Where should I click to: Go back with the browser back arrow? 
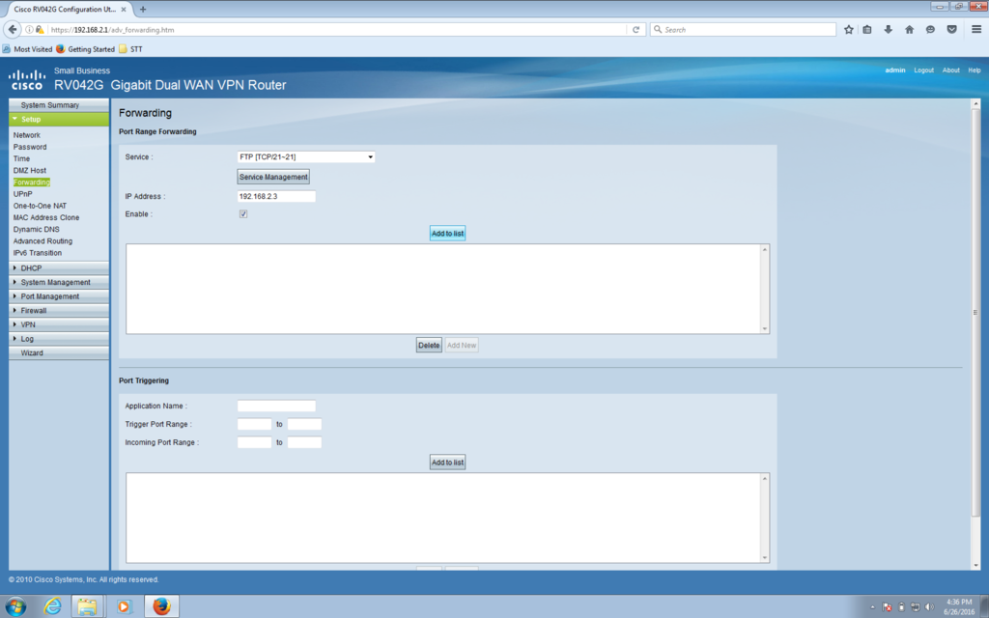pyautogui.click(x=12, y=30)
